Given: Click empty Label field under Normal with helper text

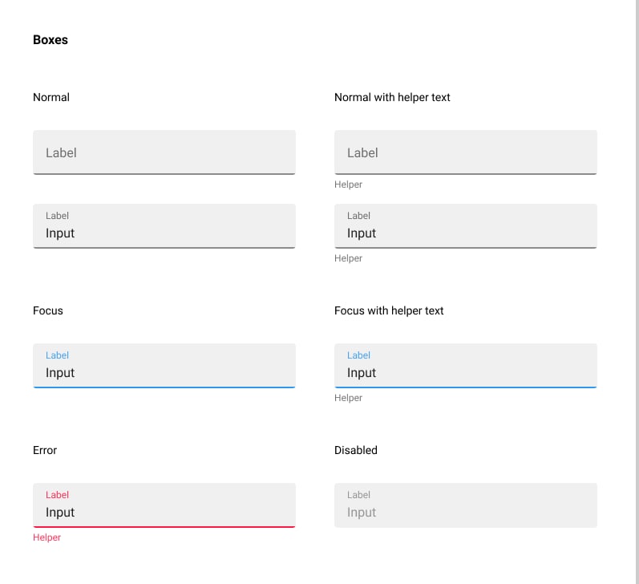Looking at the screenshot, I should click(465, 152).
